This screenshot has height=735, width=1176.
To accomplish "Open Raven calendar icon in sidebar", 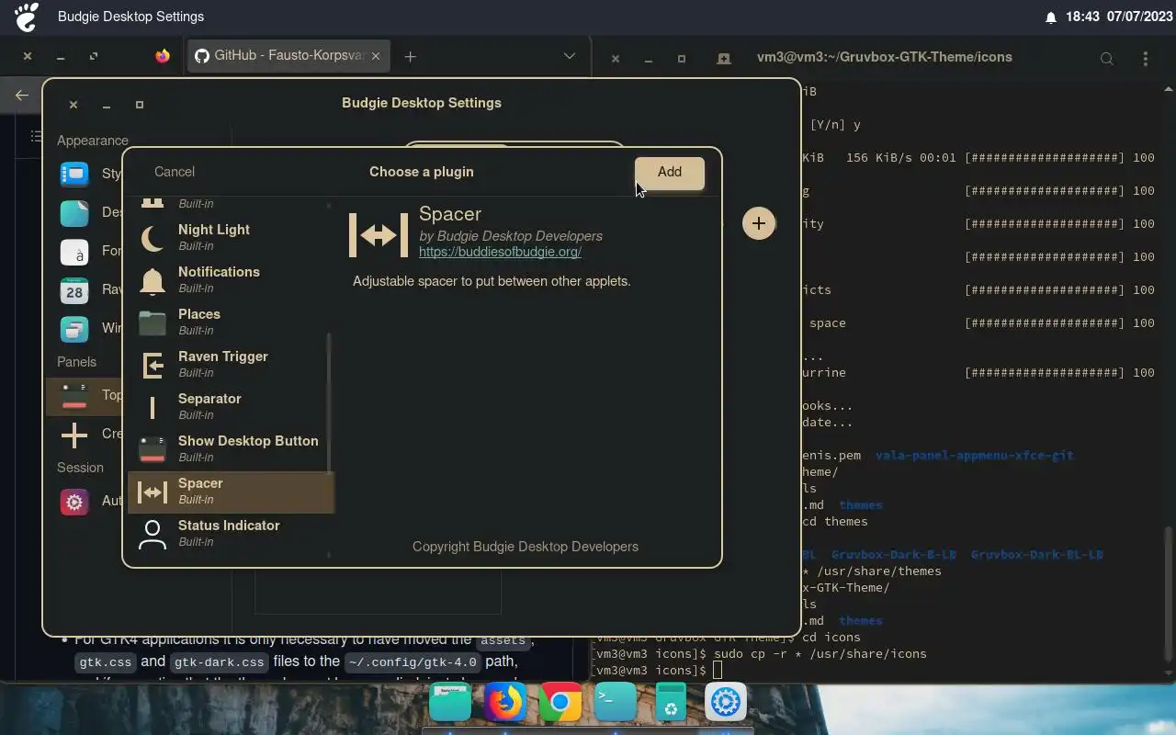I will coord(74,289).
